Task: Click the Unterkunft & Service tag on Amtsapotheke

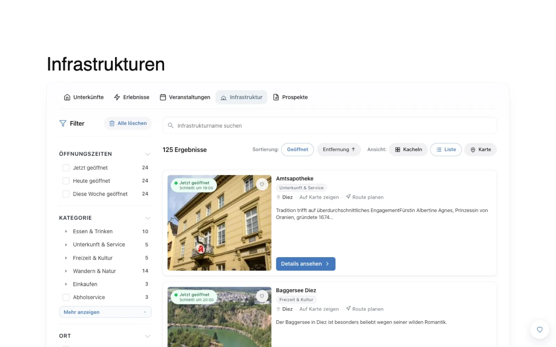Action: pyautogui.click(x=301, y=188)
